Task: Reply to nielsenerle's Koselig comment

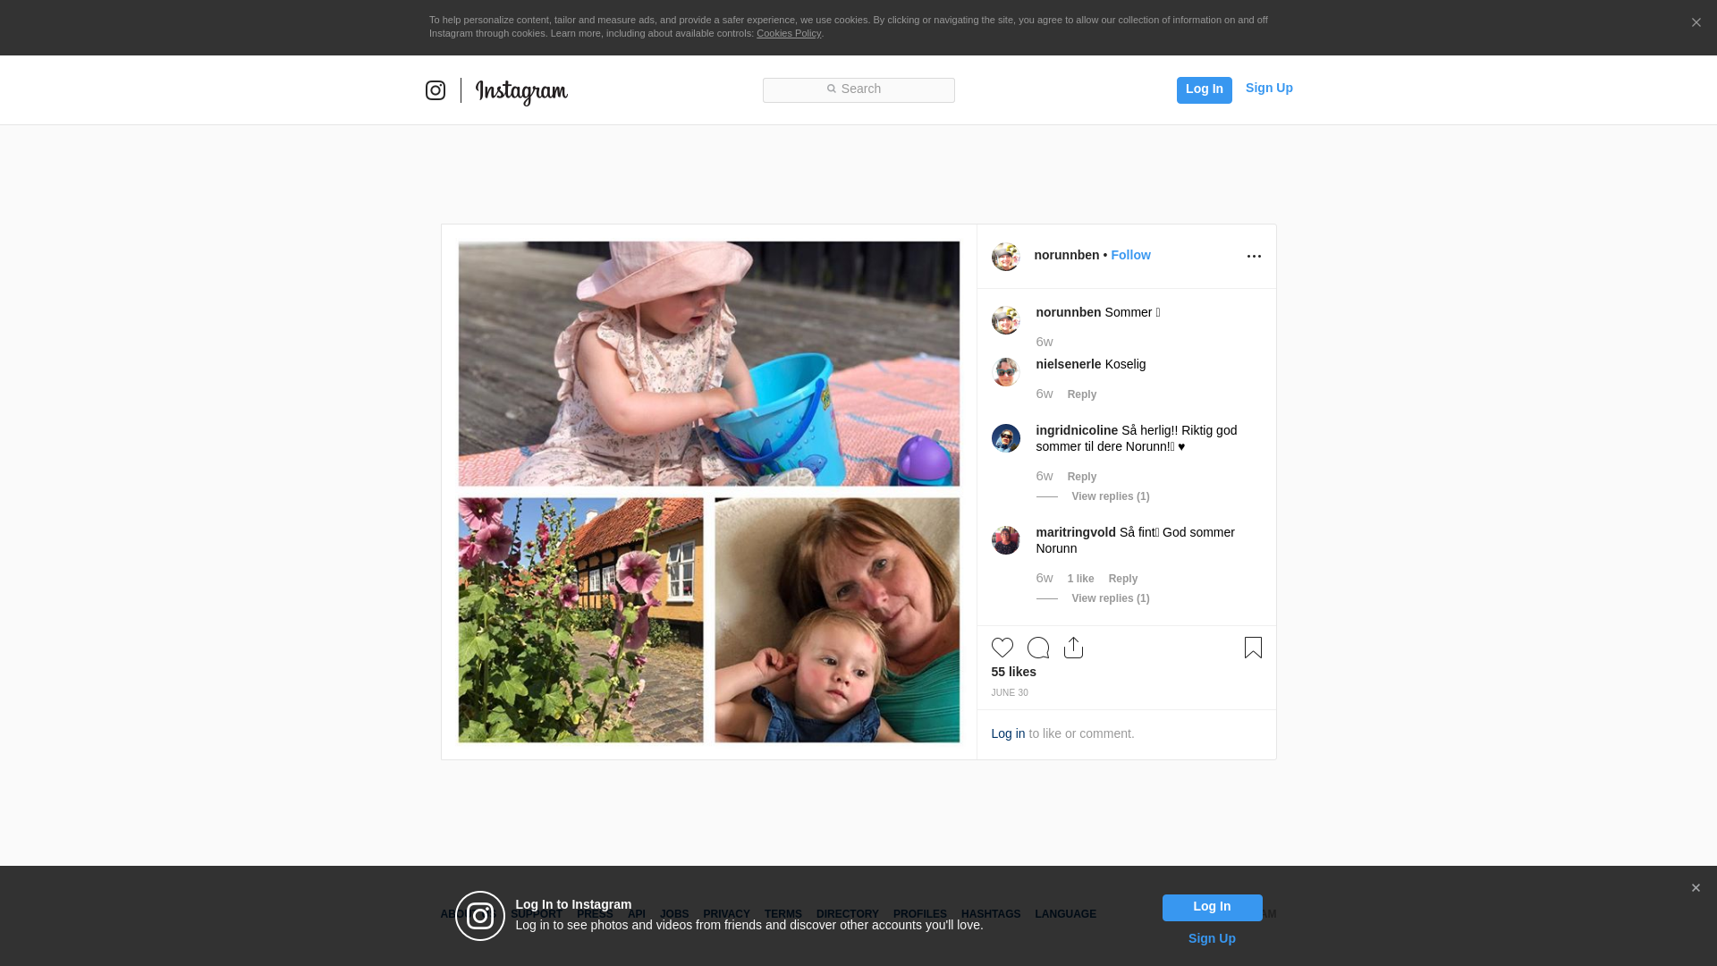Action: 1082,394
